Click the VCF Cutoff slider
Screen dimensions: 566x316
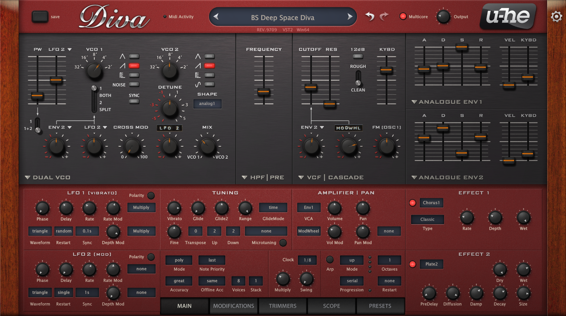(x=311, y=87)
